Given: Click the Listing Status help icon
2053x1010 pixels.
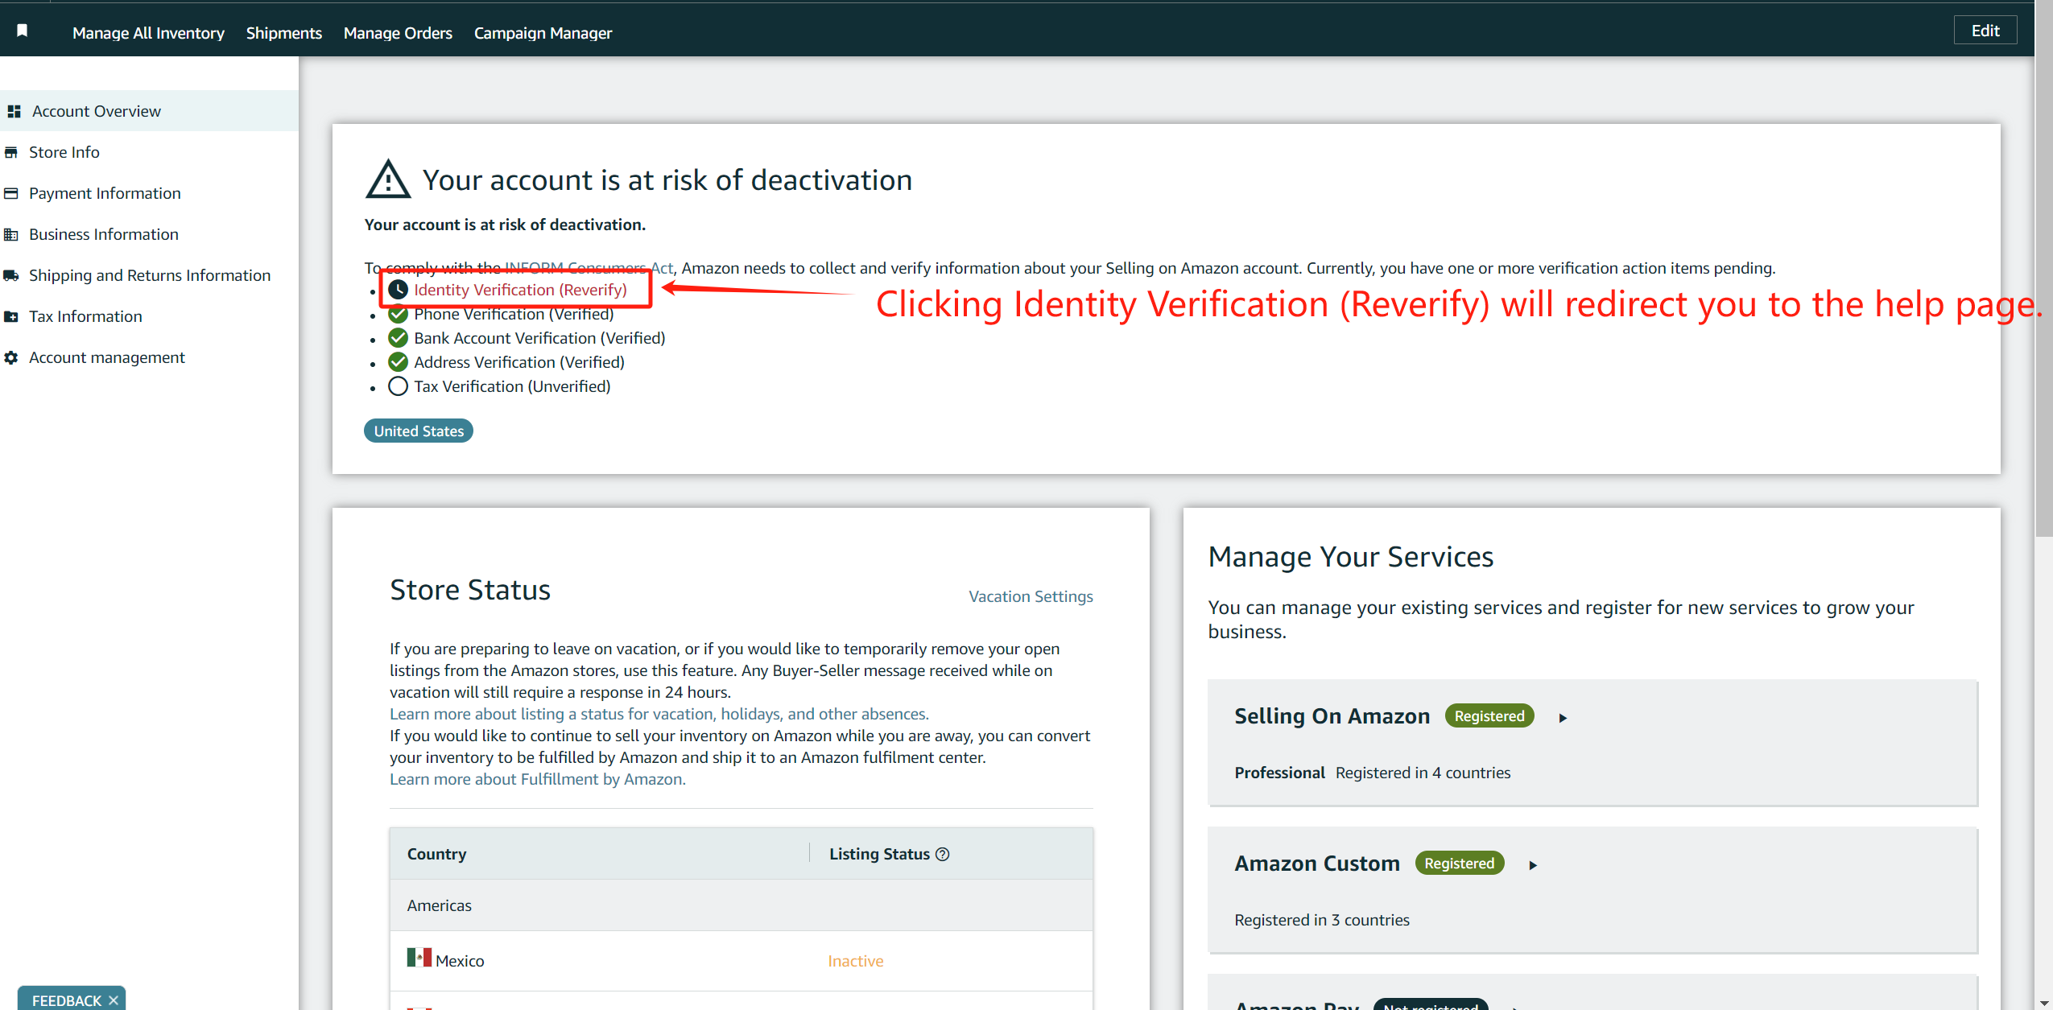Looking at the screenshot, I should tap(942, 854).
